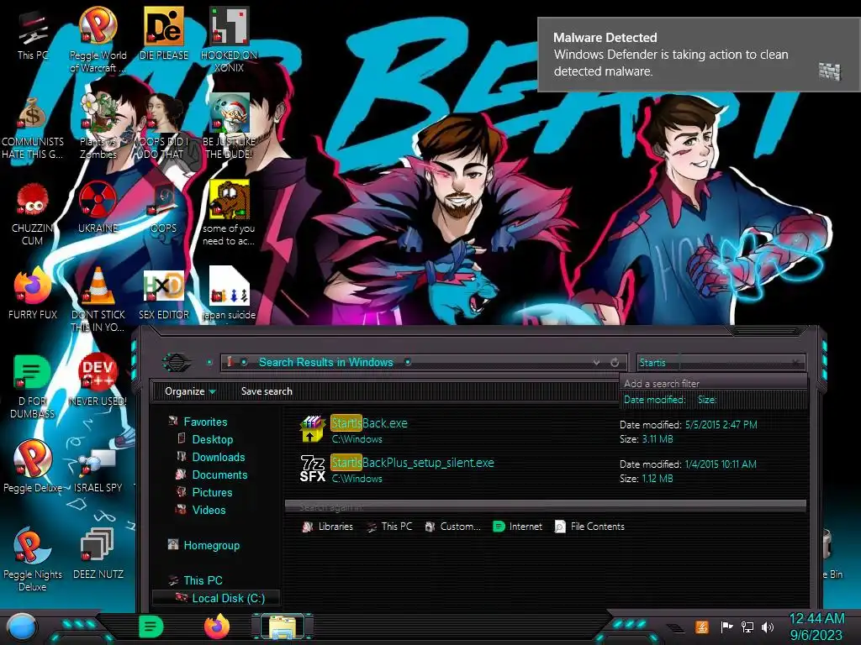Select the HOOKED ON XONIX desktop icon
The width and height of the screenshot is (861, 645).
(x=229, y=39)
